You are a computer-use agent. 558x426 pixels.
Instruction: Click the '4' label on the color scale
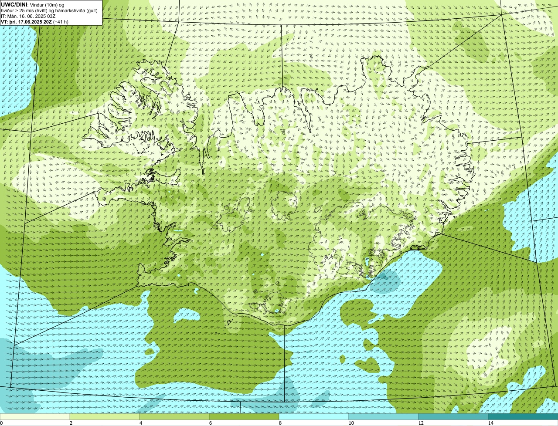click(x=140, y=423)
